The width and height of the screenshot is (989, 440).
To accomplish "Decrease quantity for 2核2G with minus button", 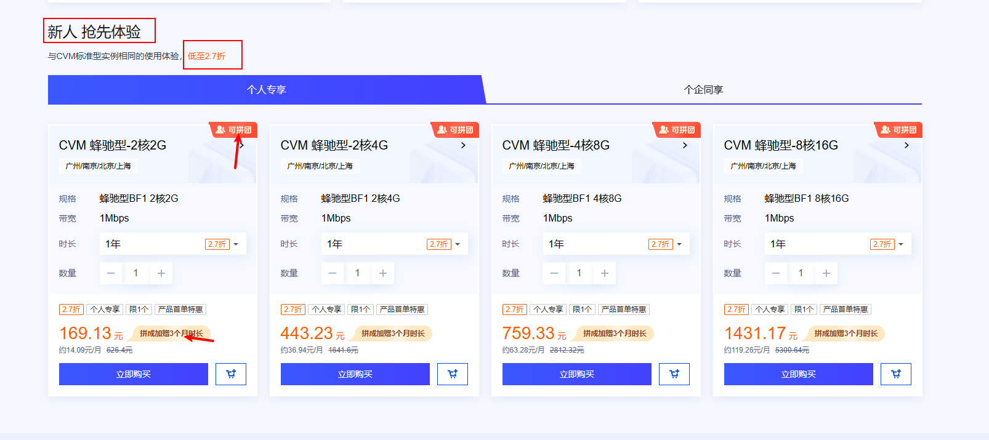I will click(x=111, y=273).
